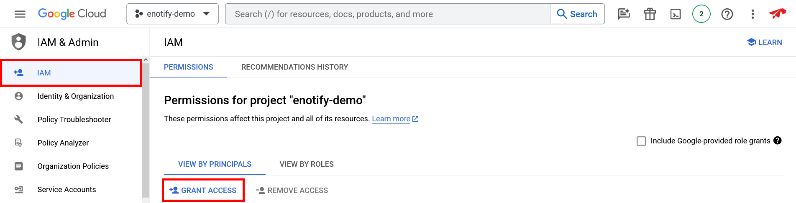Click the sidebar scroll up arrow
This screenshot has width=796, height=203.
(x=146, y=60)
